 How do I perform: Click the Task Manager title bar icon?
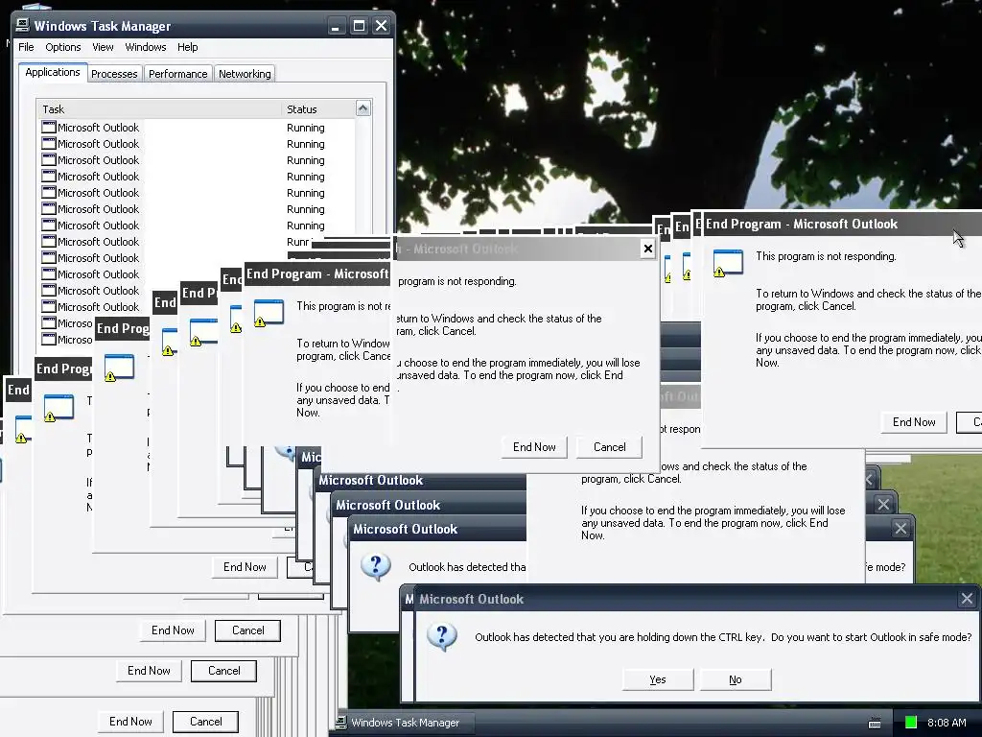click(23, 25)
